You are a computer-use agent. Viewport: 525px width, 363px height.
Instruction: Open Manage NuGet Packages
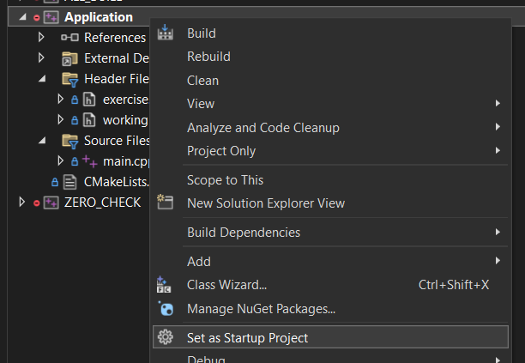pyautogui.click(x=330, y=309)
